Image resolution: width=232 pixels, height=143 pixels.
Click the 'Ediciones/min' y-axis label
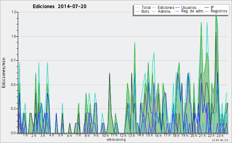[3, 73]
